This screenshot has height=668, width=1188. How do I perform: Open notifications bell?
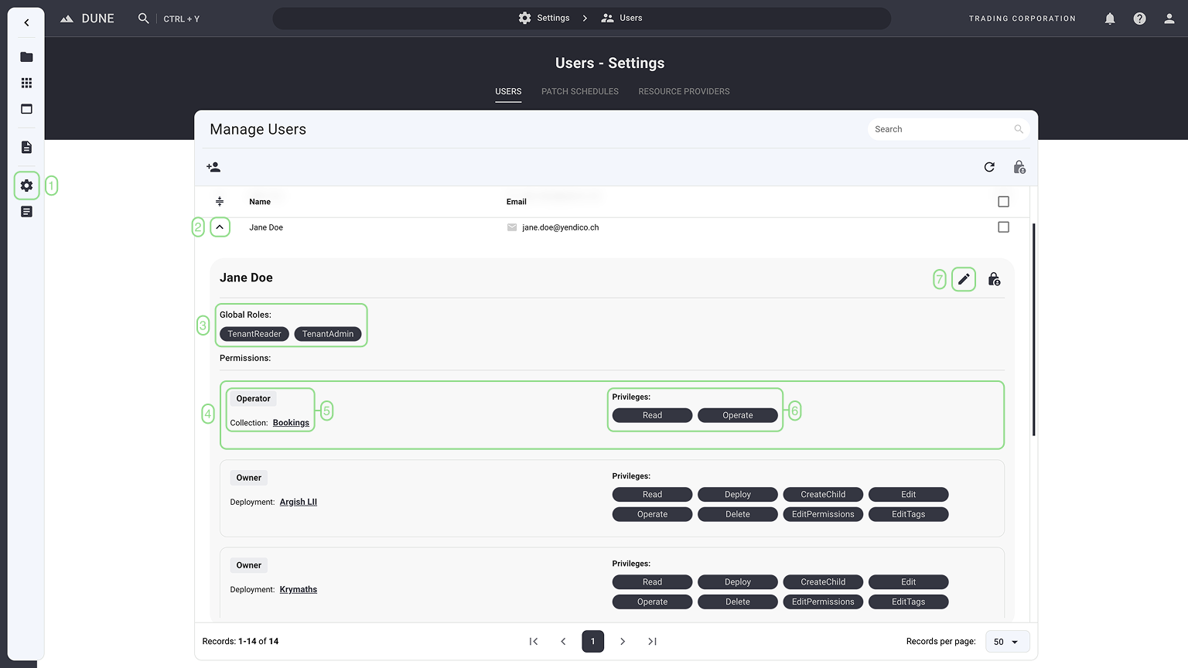point(1110,19)
